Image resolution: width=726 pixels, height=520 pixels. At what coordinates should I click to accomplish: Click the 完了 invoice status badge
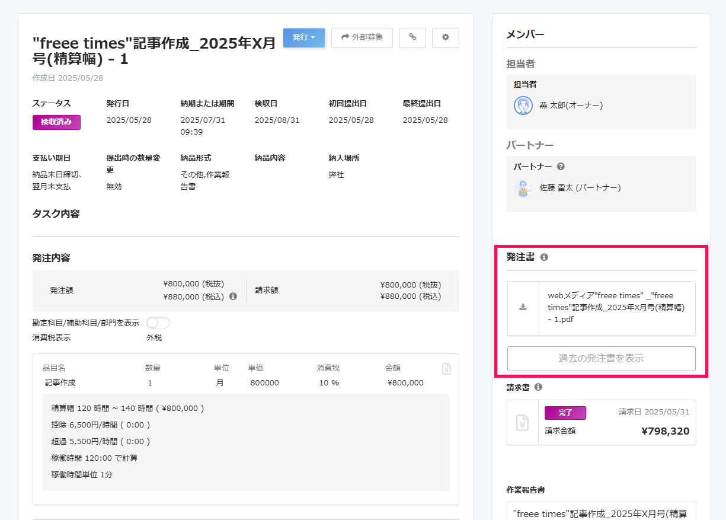565,413
